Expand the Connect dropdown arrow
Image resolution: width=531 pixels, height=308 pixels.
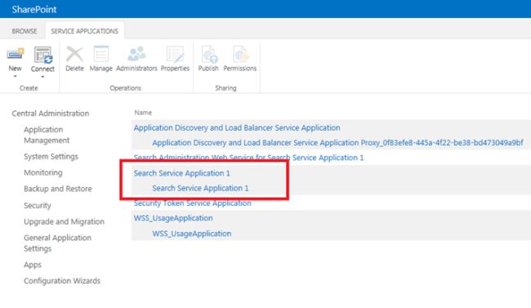42,77
